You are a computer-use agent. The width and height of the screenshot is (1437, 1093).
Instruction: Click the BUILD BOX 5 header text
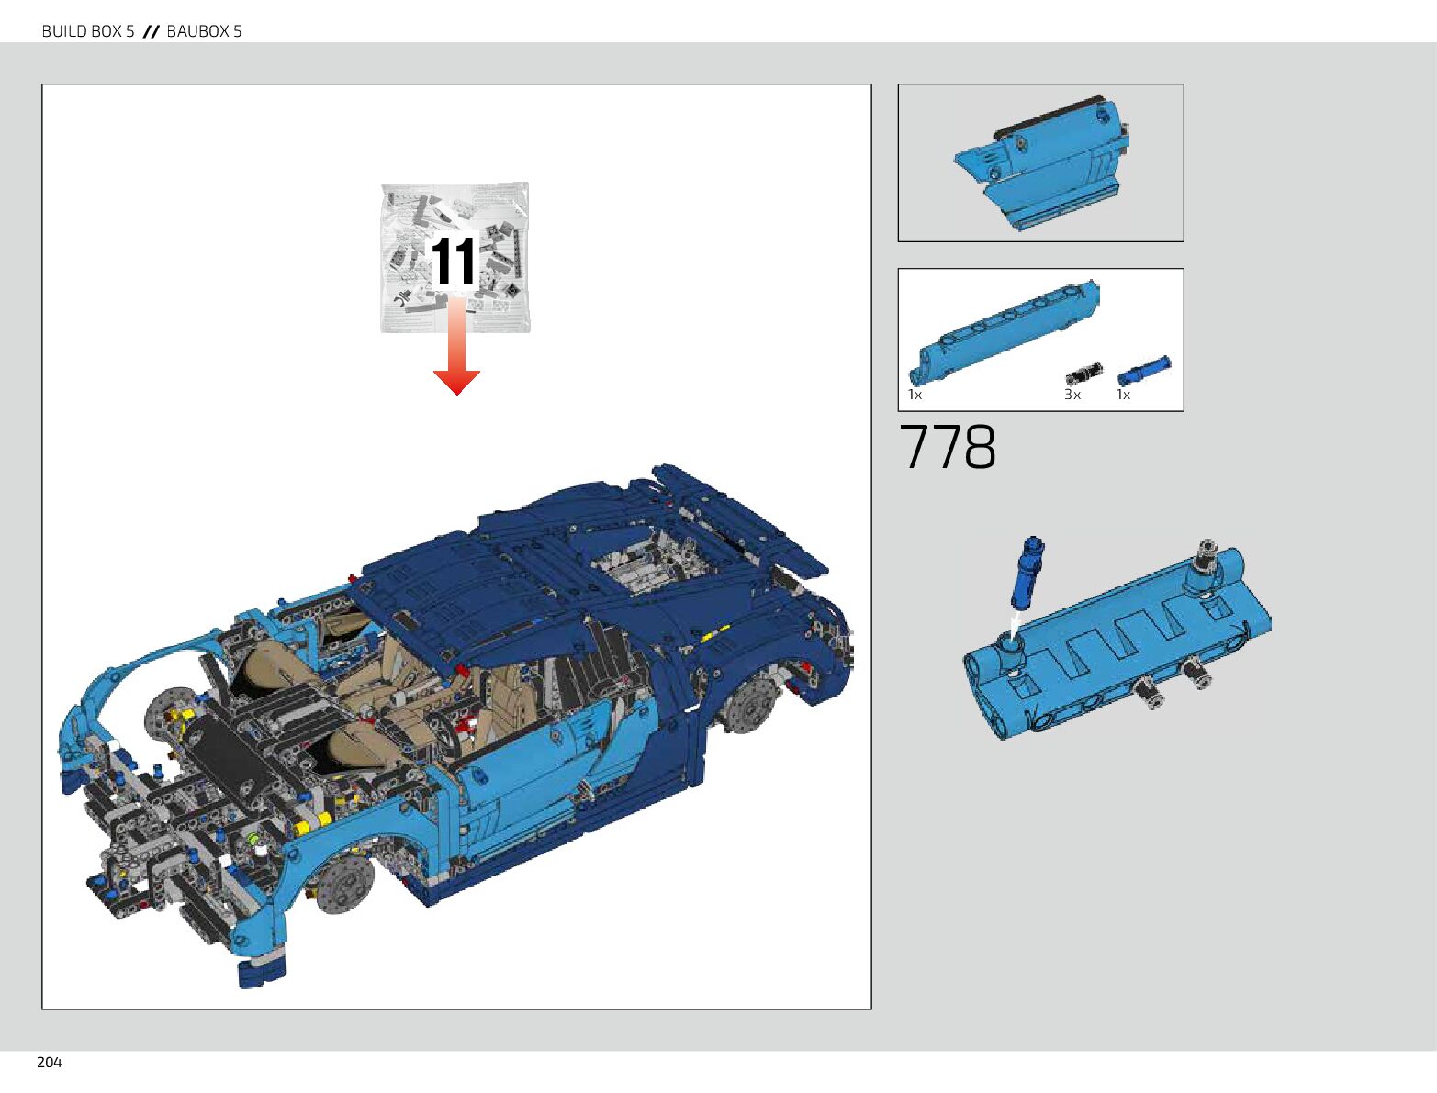coord(88,31)
